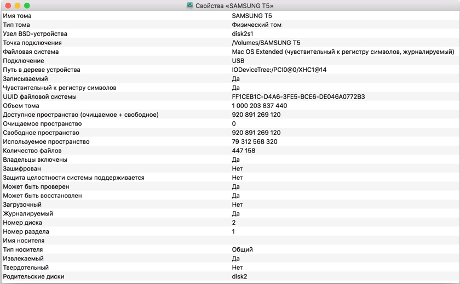
Task: Click the 'Свойства «SAMSUNG T5»' window title
Action: click(234, 6)
